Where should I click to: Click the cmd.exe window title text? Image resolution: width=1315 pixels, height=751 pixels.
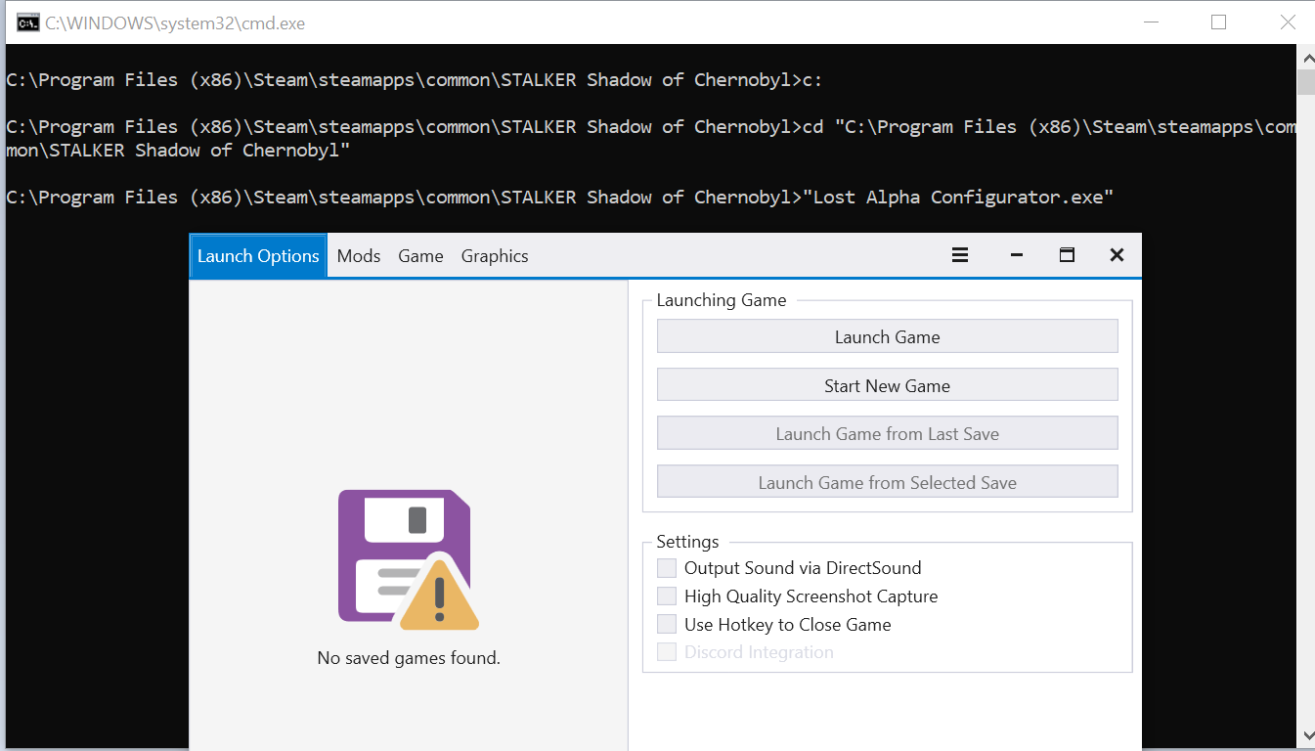point(175,23)
